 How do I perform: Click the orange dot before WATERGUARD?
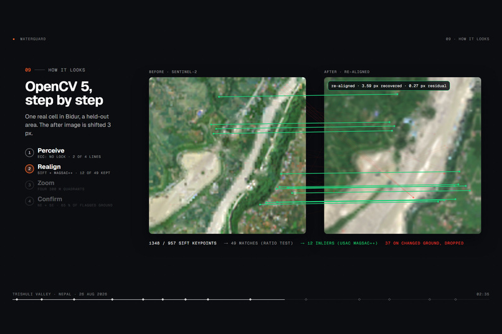tap(14, 39)
